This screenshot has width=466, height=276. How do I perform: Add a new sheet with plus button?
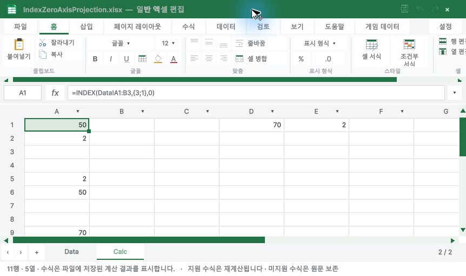pos(37,252)
